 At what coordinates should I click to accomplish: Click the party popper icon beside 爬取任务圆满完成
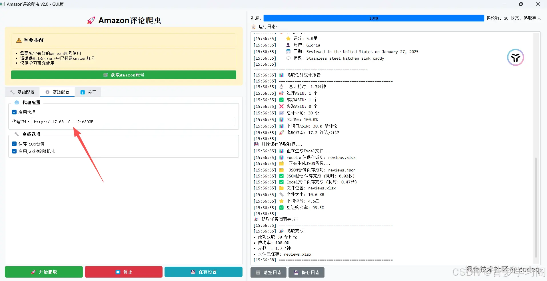click(256, 219)
